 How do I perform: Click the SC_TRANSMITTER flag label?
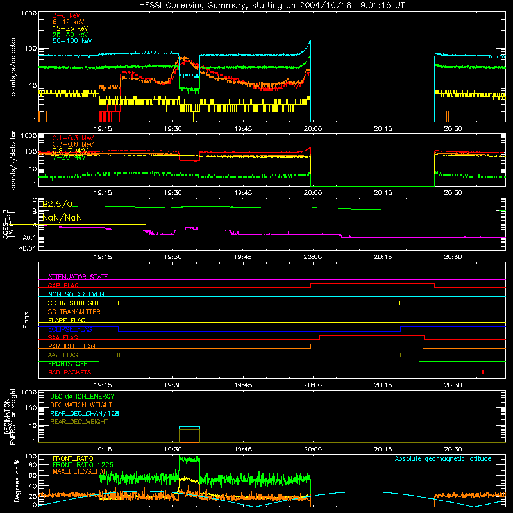[x=74, y=312]
